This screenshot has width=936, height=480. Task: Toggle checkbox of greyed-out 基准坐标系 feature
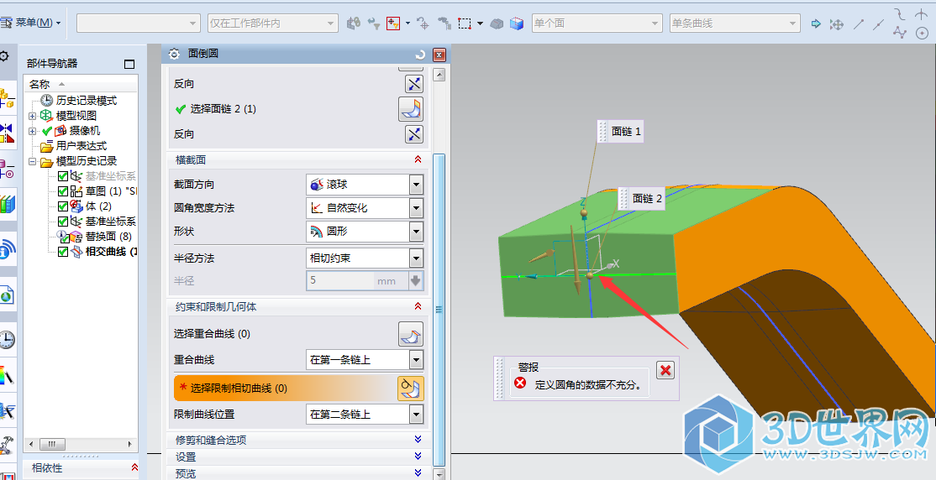tap(63, 176)
